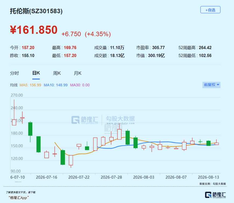Click the price change +6.750
Screen dimensions: 234x203
coord(71,34)
